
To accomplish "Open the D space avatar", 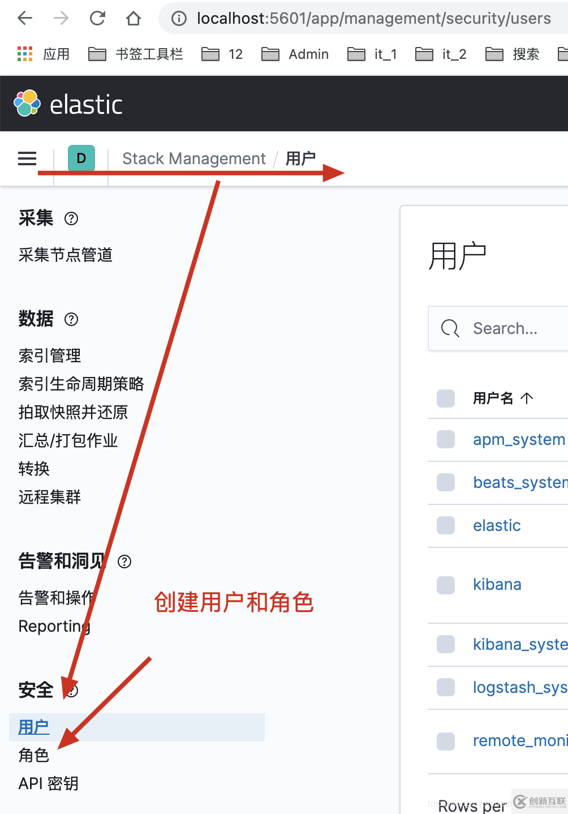I will 81,158.
